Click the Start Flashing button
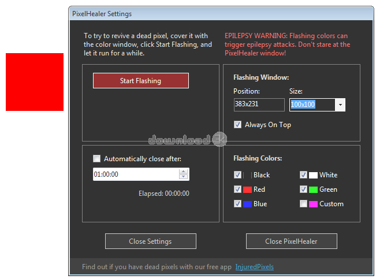The image size is (376, 279). point(141,81)
